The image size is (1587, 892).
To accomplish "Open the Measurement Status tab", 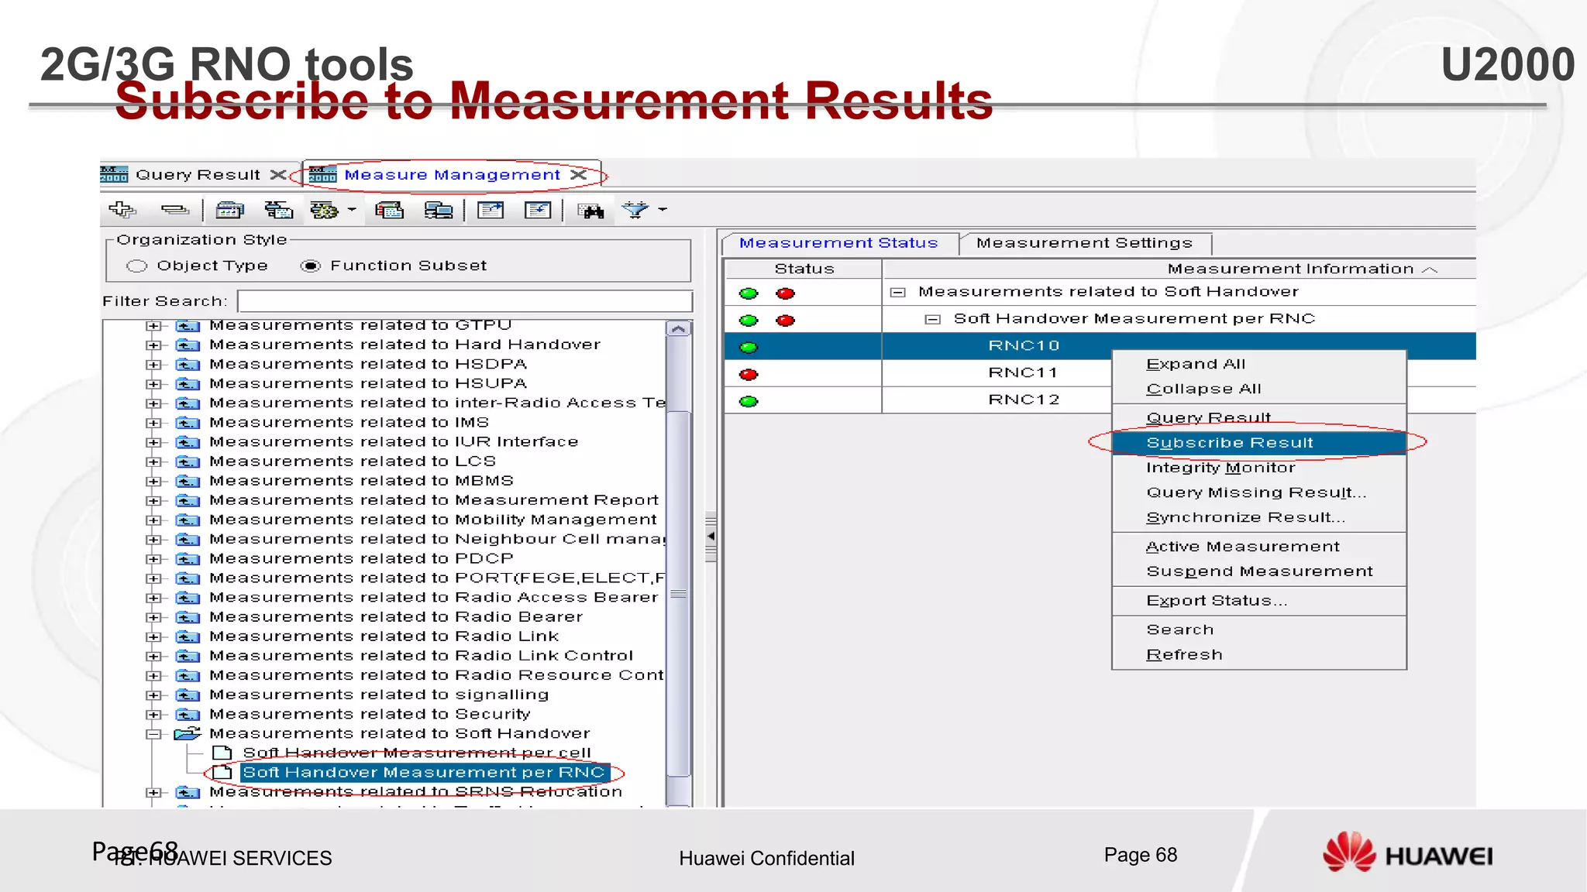I will click(x=838, y=243).
